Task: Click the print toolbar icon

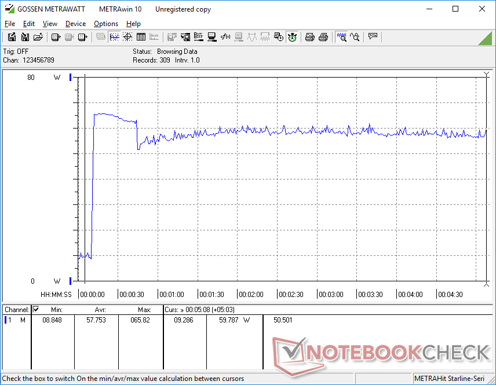Action: pyautogui.click(x=323, y=37)
